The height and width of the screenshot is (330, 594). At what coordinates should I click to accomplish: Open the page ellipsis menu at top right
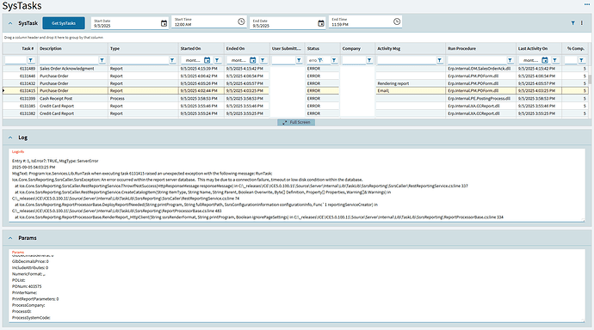587,4
